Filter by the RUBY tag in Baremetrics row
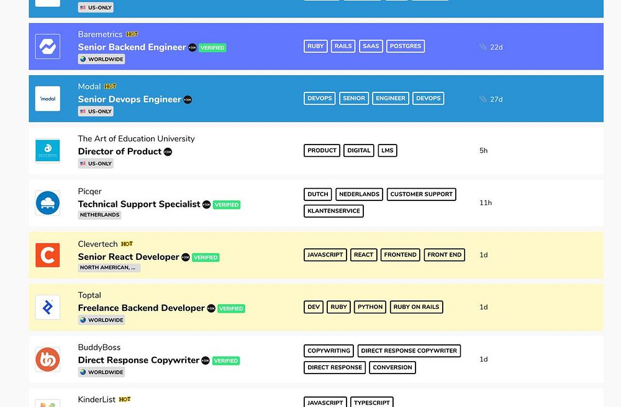Image resolution: width=621 pixels, height=407 pixels. [x=315, y=47]
